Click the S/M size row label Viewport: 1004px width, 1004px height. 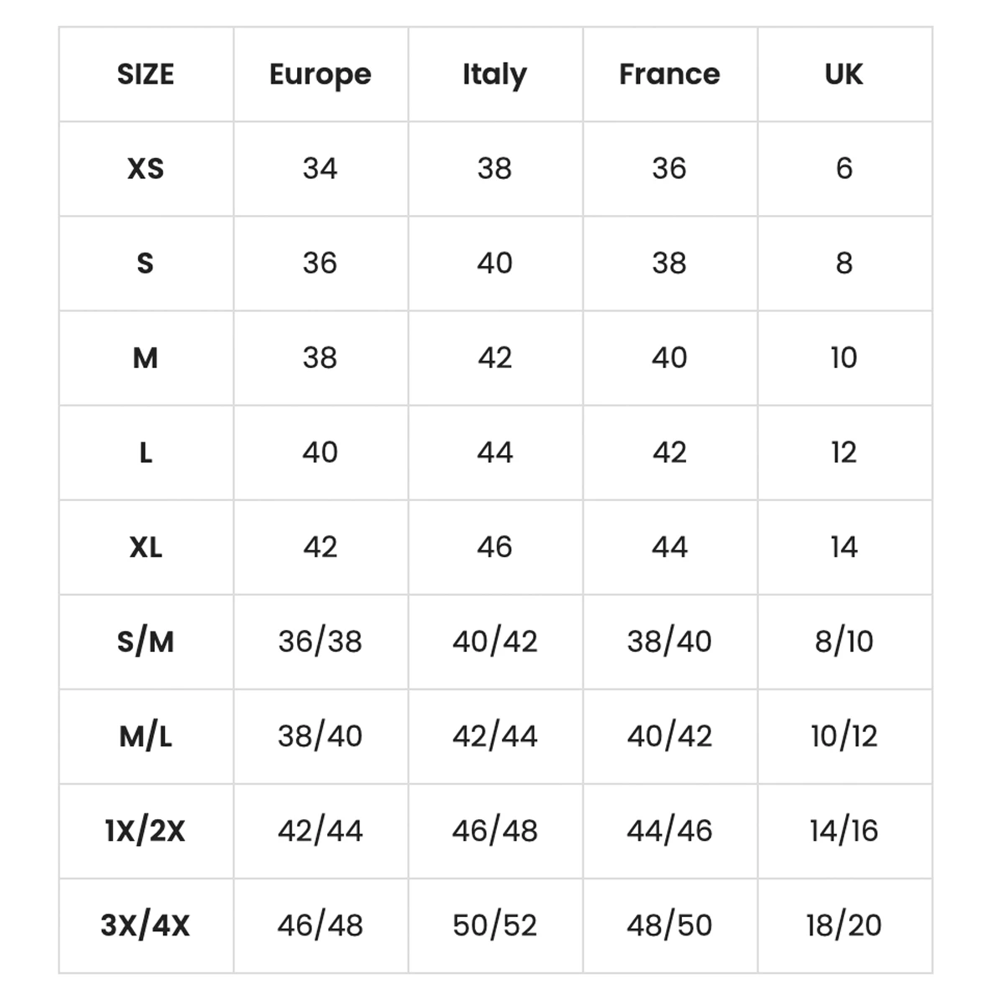click(146, 642)
